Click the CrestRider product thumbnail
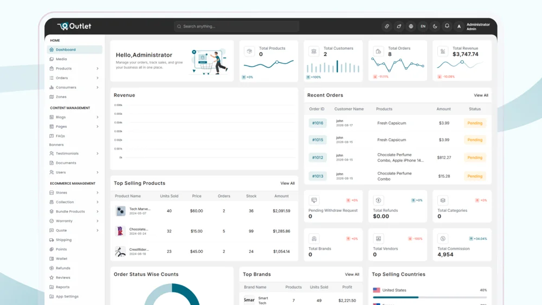 pos(120,251)
